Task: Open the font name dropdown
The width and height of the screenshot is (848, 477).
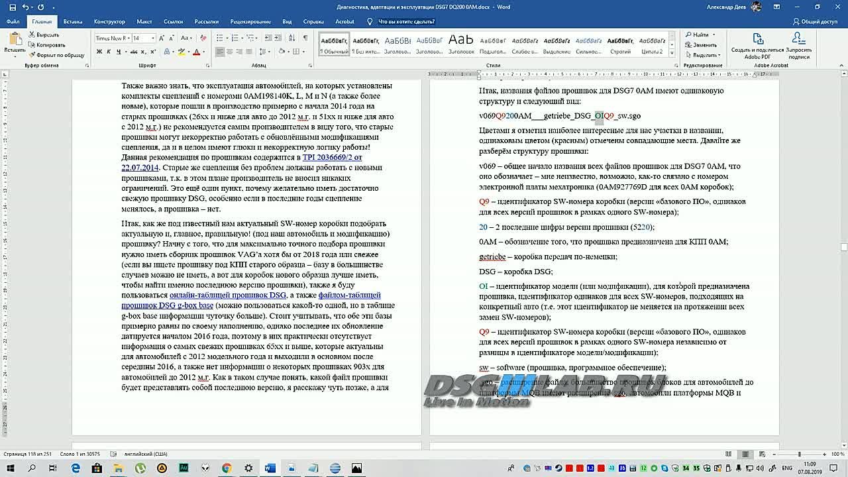Action: 129,38
